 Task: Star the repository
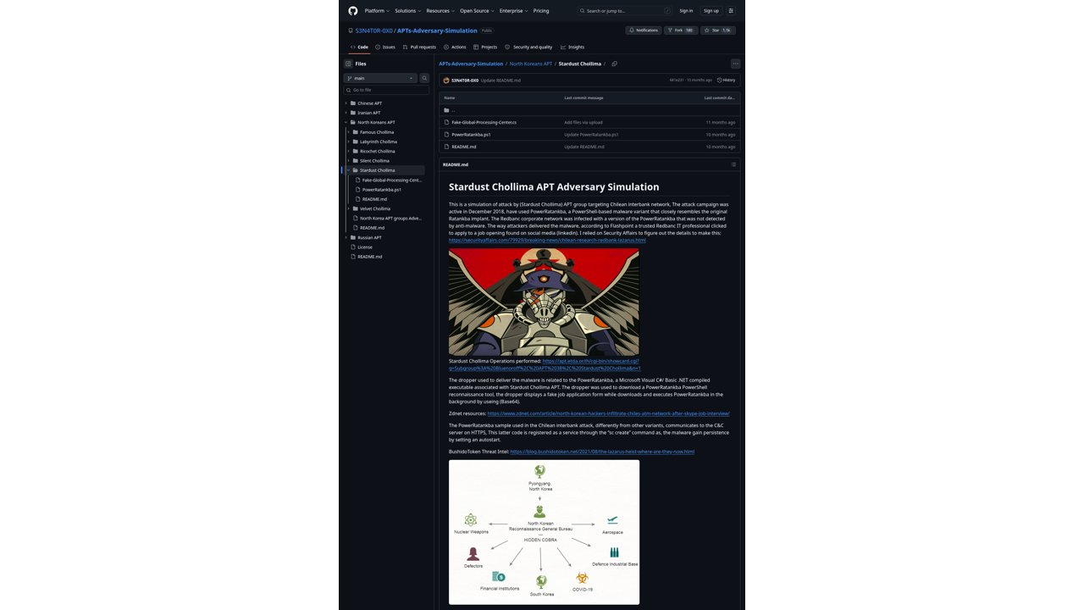pyautogui.click(x=717, y=30)
